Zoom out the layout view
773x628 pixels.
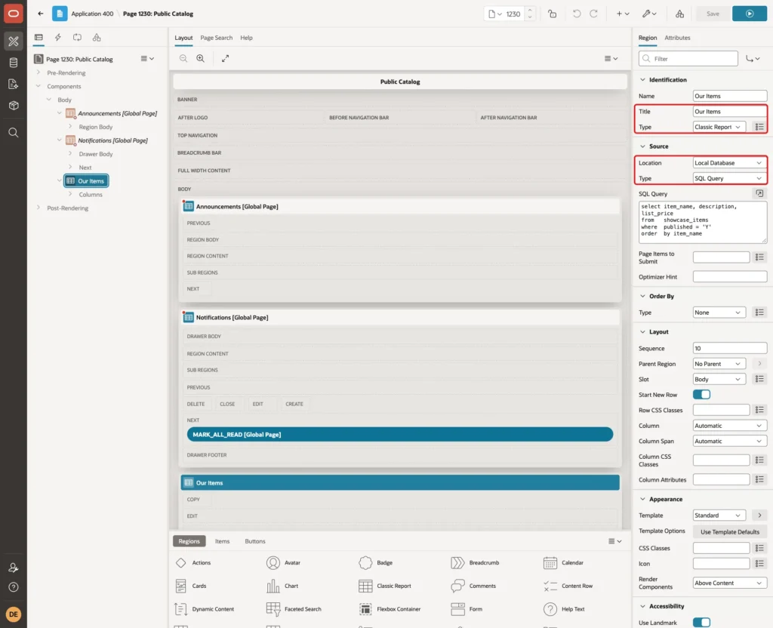pos(183,58)
